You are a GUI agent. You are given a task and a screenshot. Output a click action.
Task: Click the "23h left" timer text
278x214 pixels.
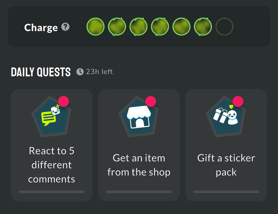99,72
